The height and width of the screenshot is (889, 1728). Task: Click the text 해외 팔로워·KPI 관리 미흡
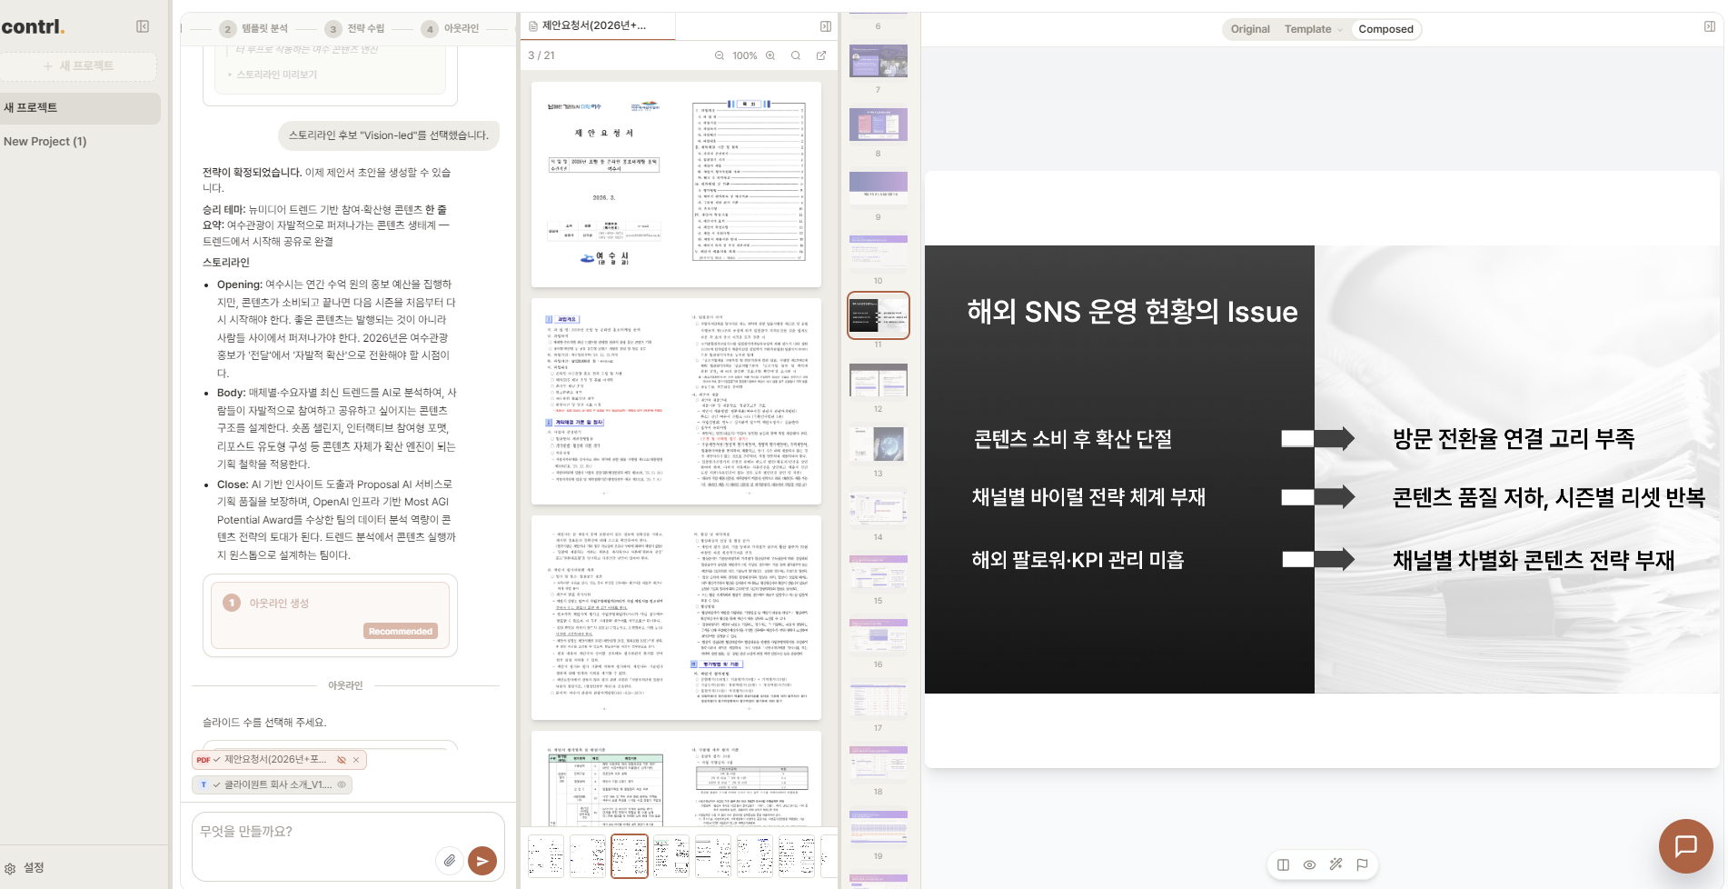coord(1078,560)
